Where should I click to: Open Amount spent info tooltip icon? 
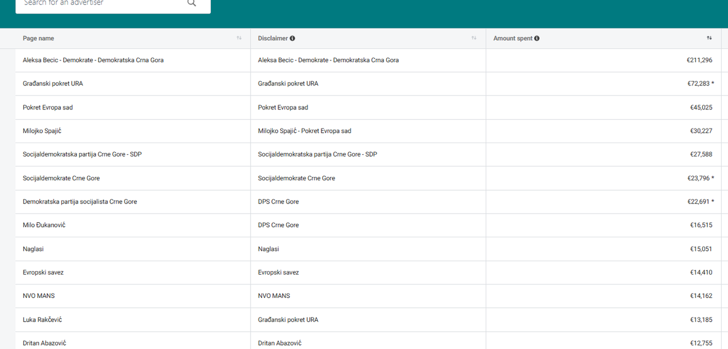point(537,38)
